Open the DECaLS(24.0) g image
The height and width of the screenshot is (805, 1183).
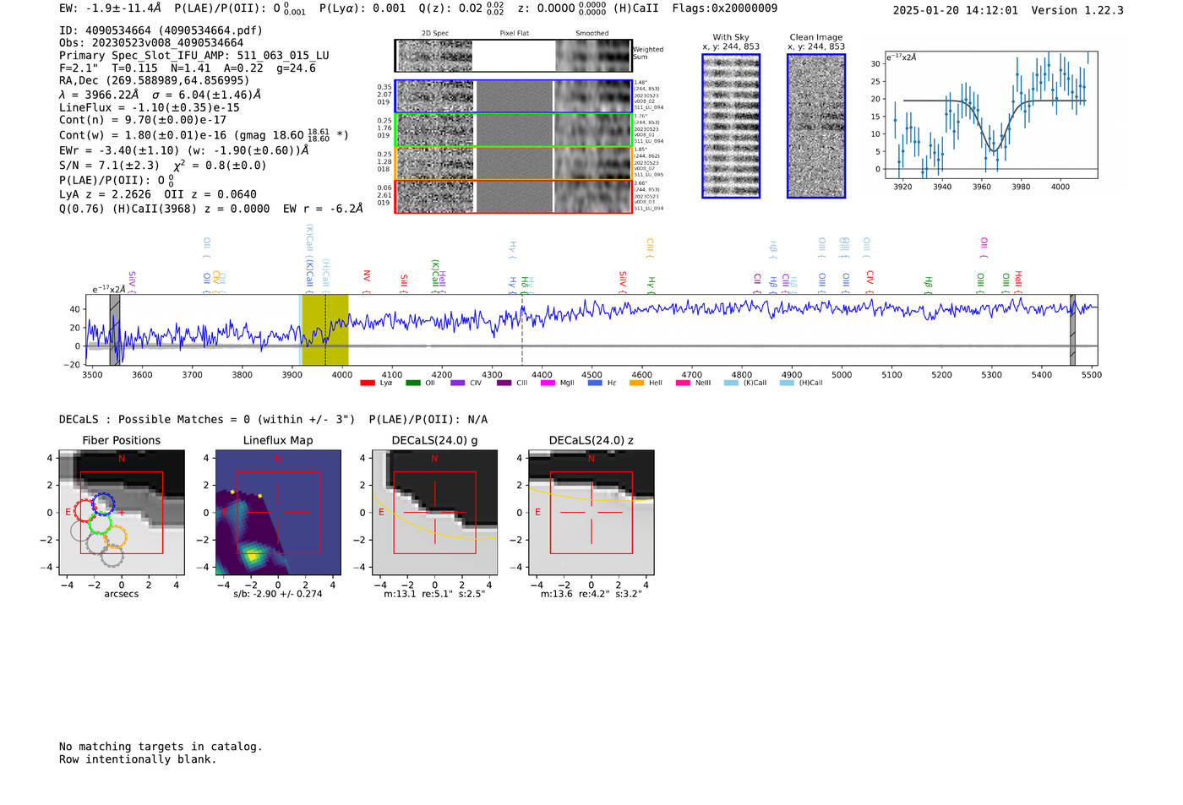click(434, 512)
